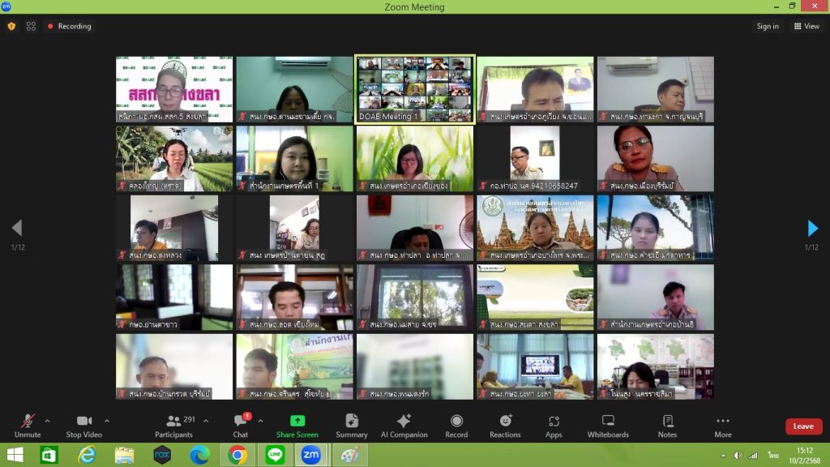Click the green Share Screen button
830x467 pixels.
(297, 426)
